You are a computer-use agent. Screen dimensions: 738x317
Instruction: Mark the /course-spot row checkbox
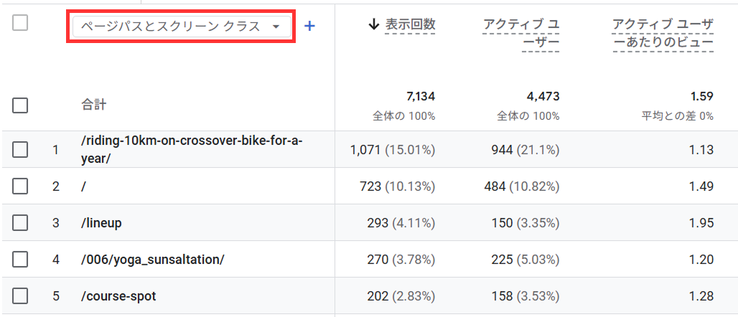[x=20, y=295]
